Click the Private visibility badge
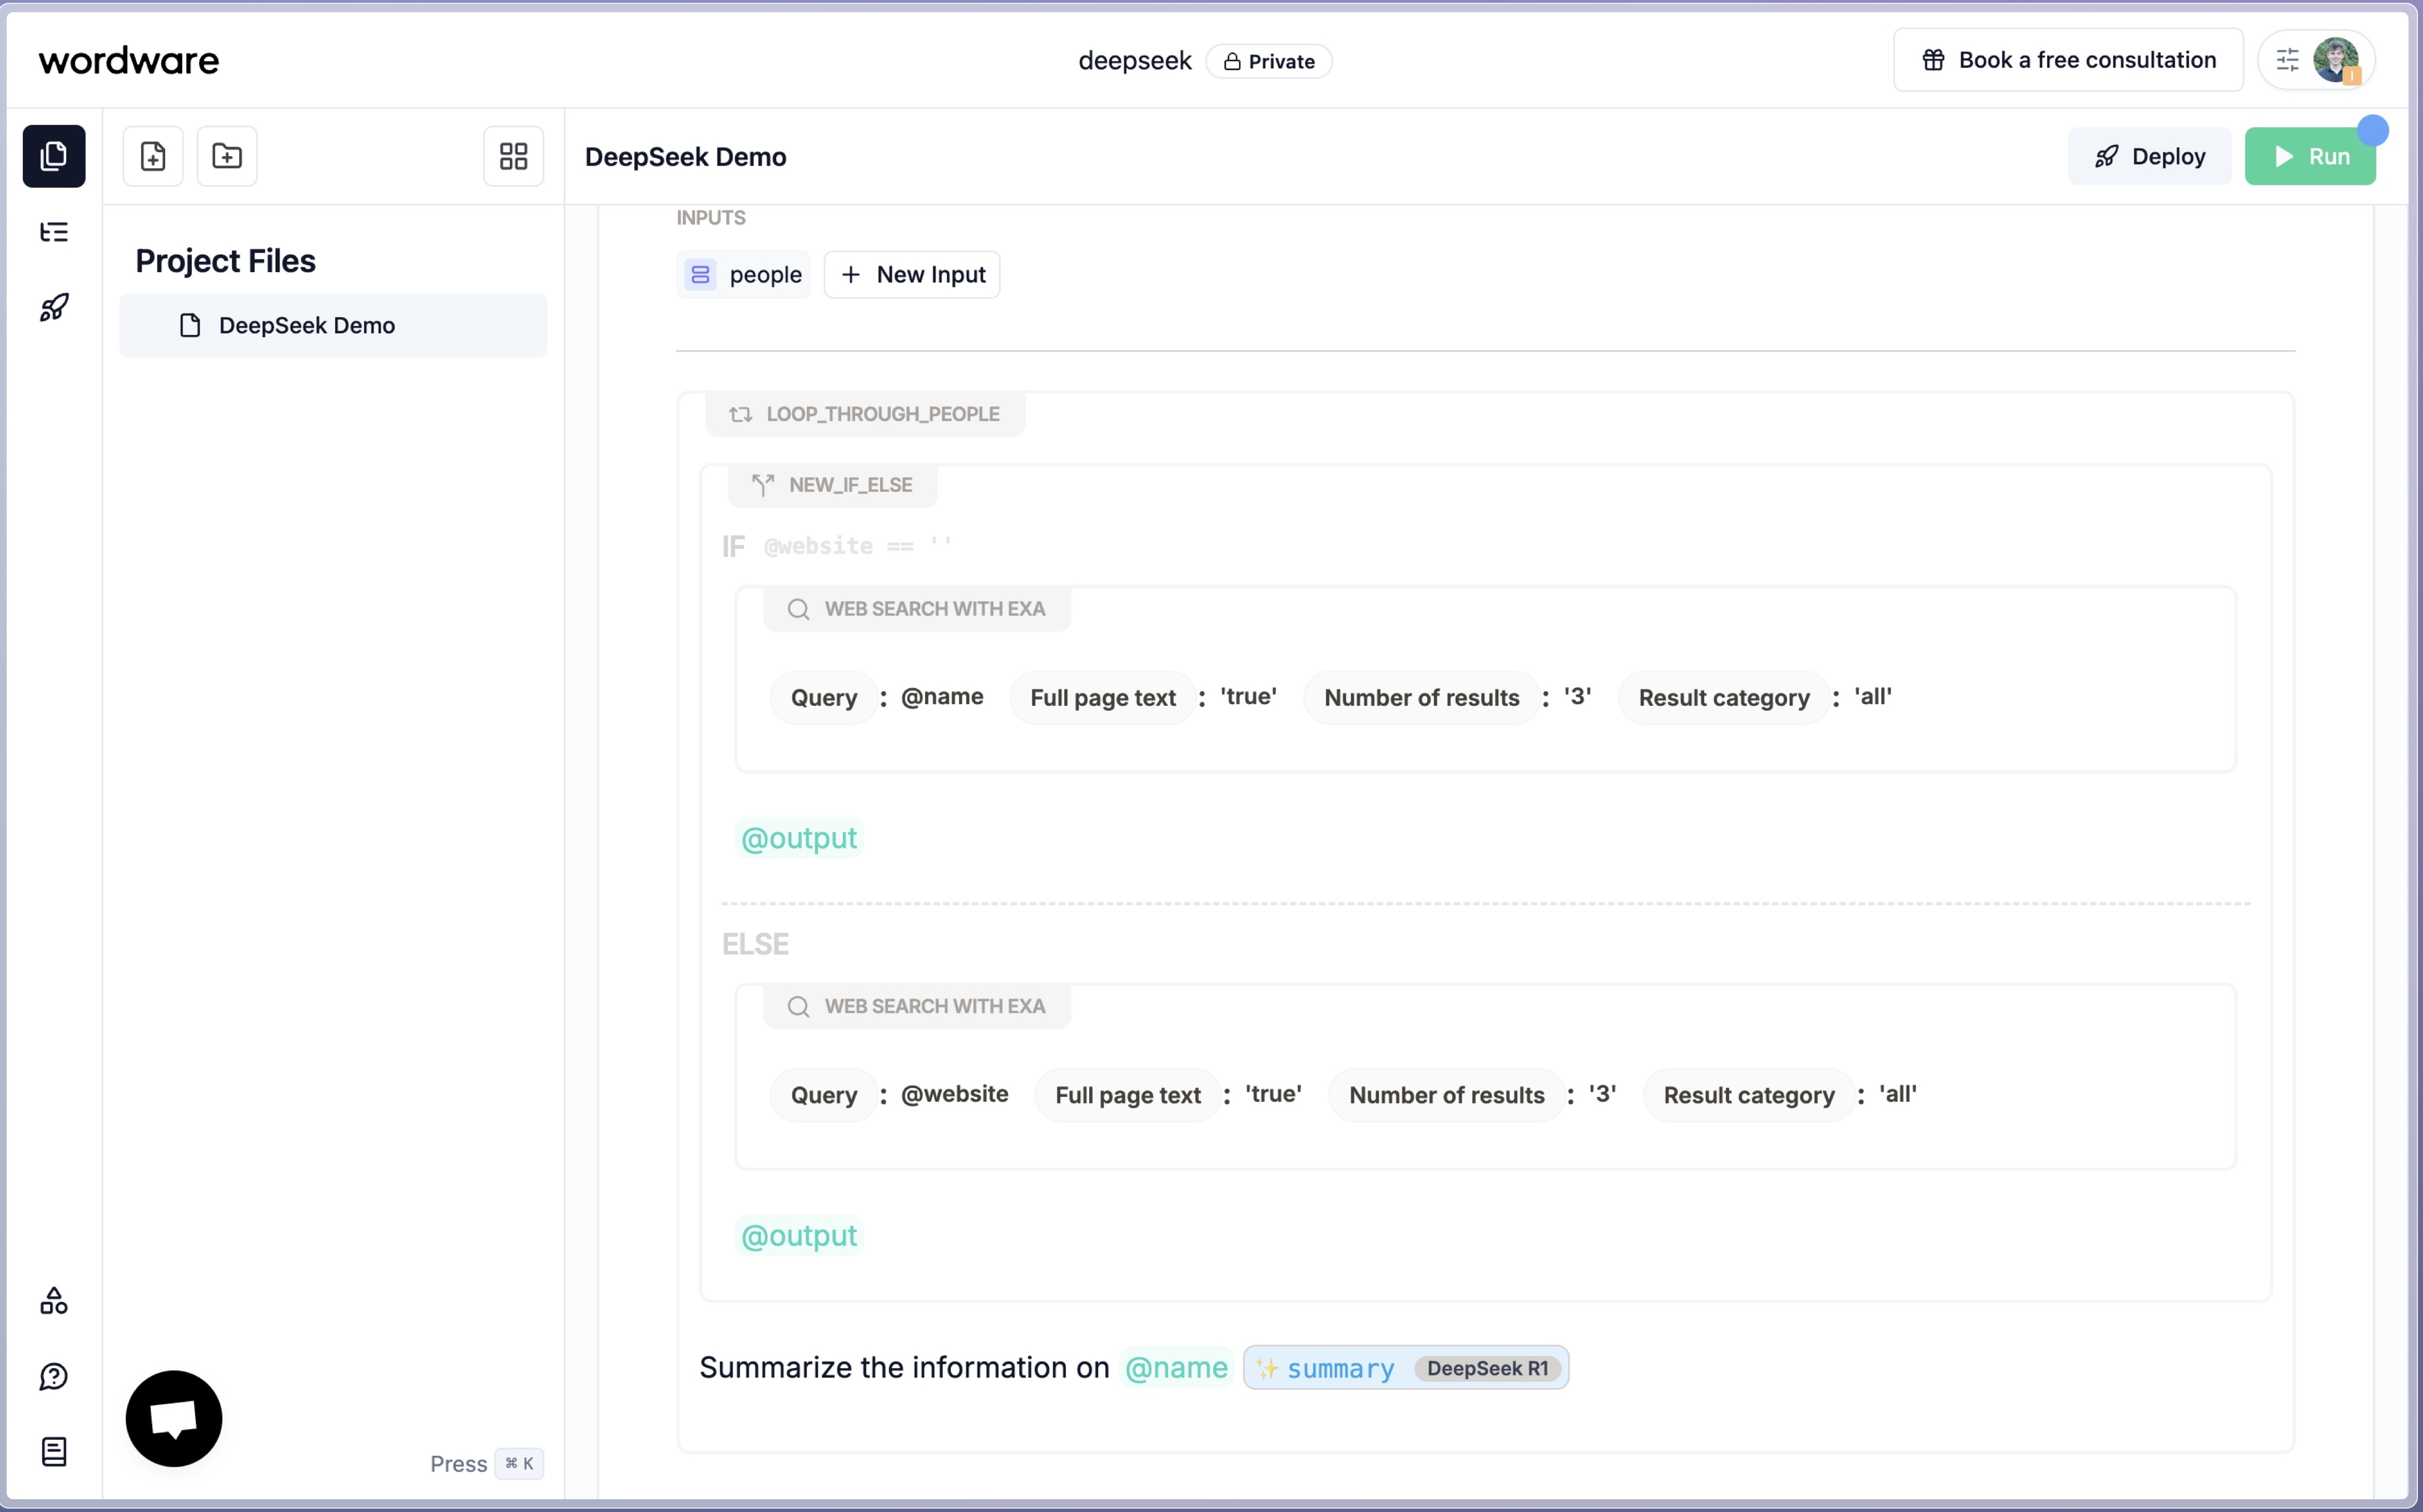This screenshot has width=2423, height=1512. [1269, 61]
